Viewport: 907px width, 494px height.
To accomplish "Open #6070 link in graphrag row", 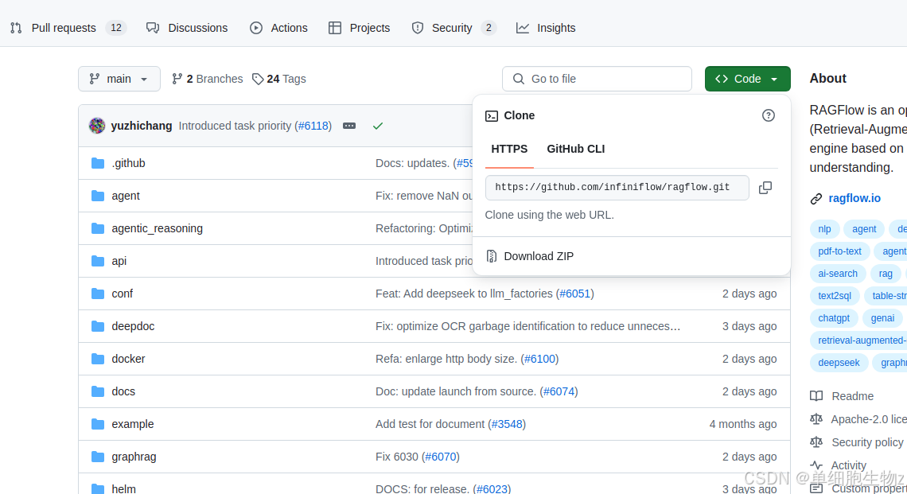I will point(441,457).
